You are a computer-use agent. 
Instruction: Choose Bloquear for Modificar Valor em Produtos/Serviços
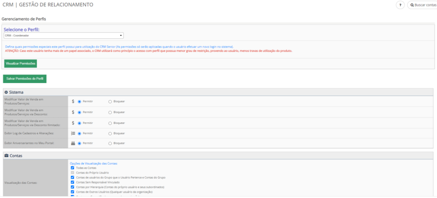[110, 101]
